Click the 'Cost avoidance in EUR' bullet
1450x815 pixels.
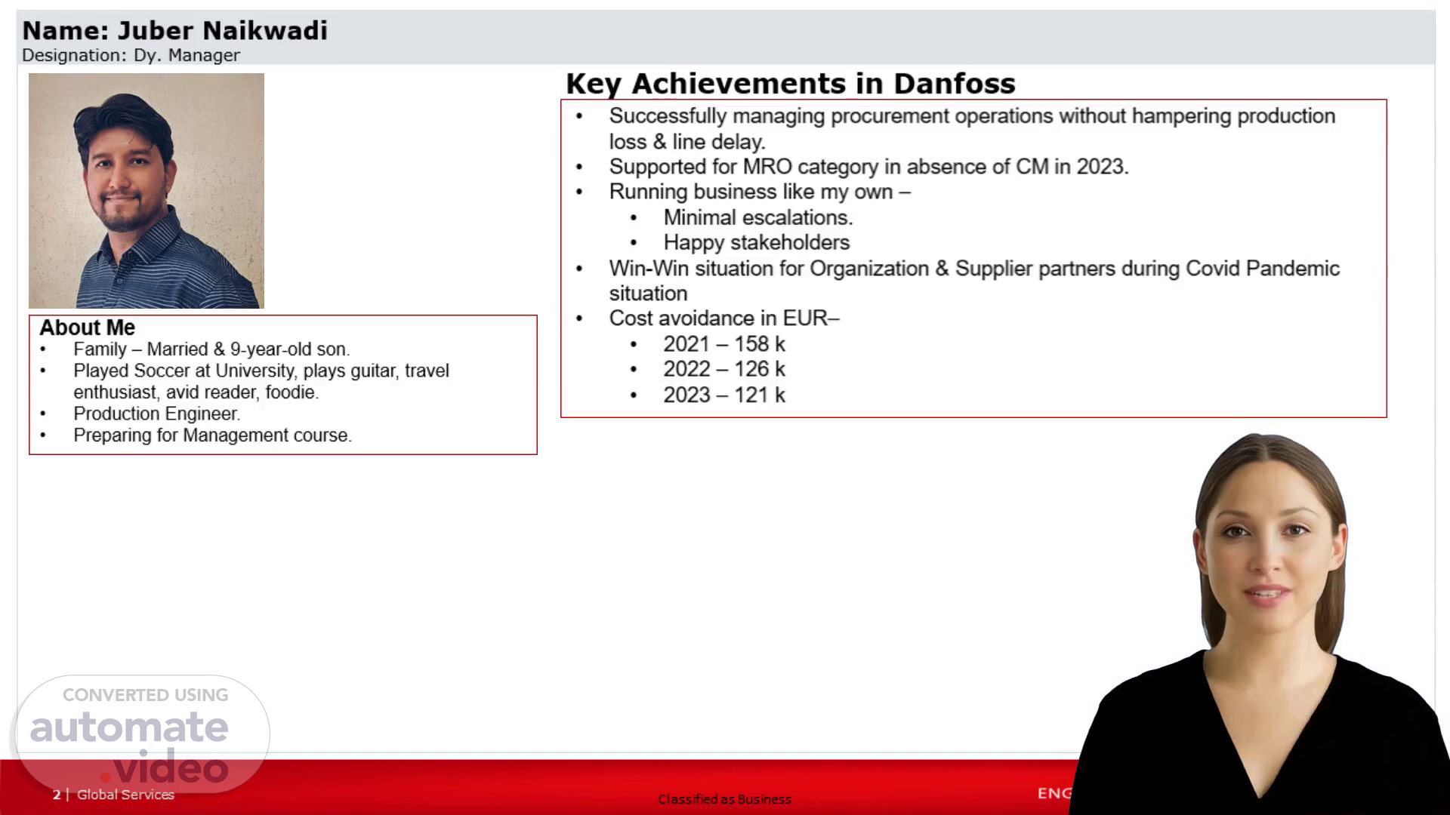(x=723, y=318)
